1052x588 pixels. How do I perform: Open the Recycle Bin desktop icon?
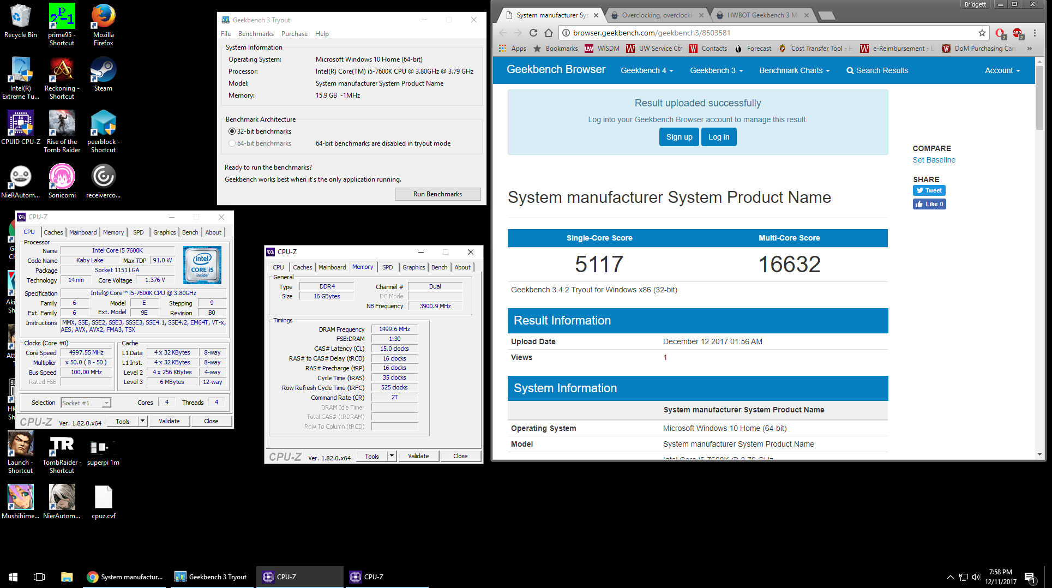(x=20, y=22)
